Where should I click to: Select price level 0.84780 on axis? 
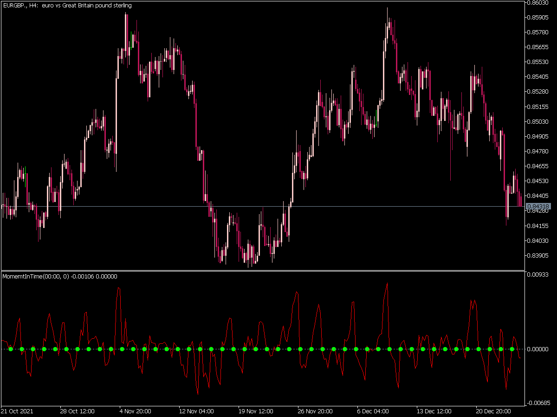[x=538, y=152]
